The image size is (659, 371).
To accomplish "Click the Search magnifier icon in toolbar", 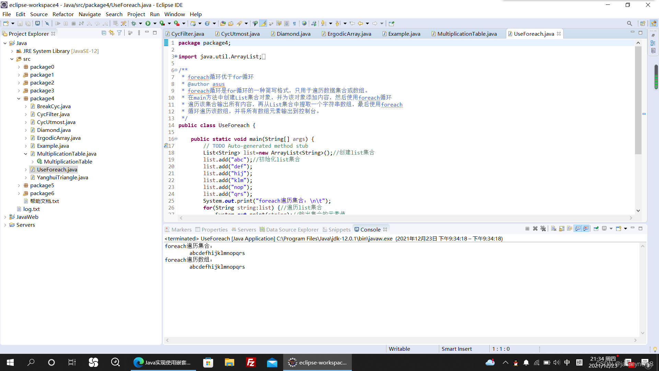I will [629, 23].
